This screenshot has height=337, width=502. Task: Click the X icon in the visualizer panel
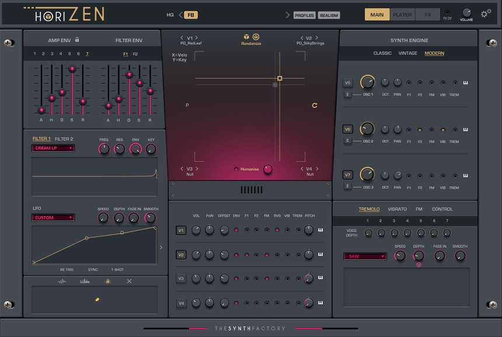[x=129, y=282]
